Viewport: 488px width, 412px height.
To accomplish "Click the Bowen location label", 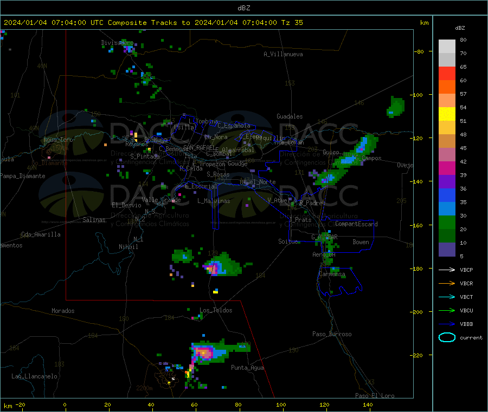I will 361,242.
